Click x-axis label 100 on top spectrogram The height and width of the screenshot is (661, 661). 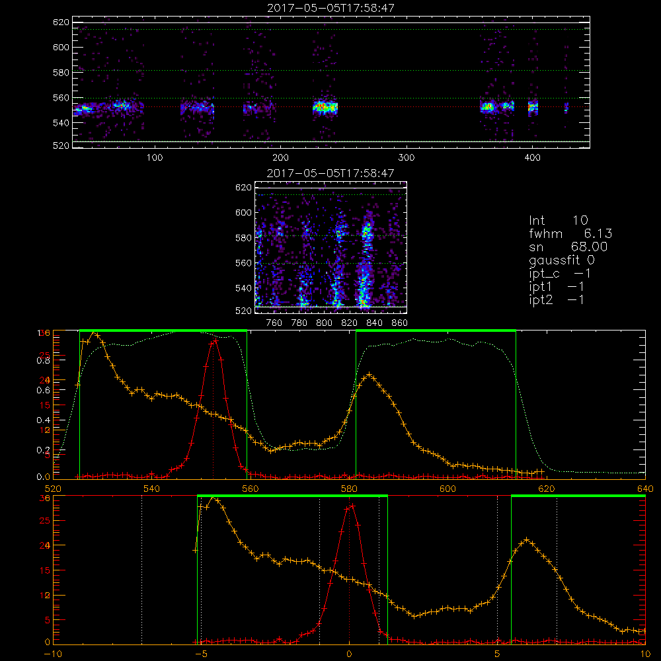155,158
